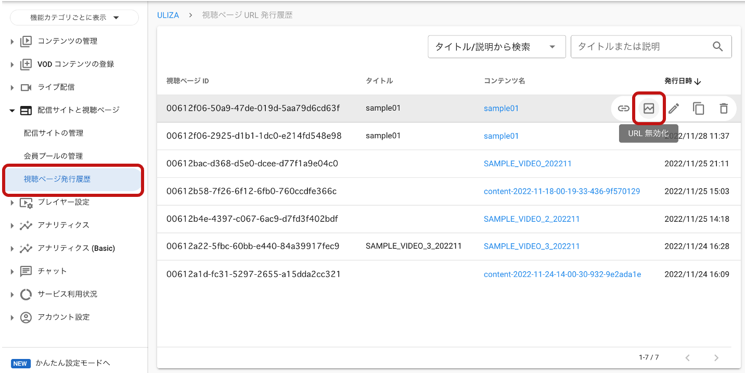The height and width of the screenshot is (373, 745).
Task: Click the pencil edit icon
Action: pos(674,109)
